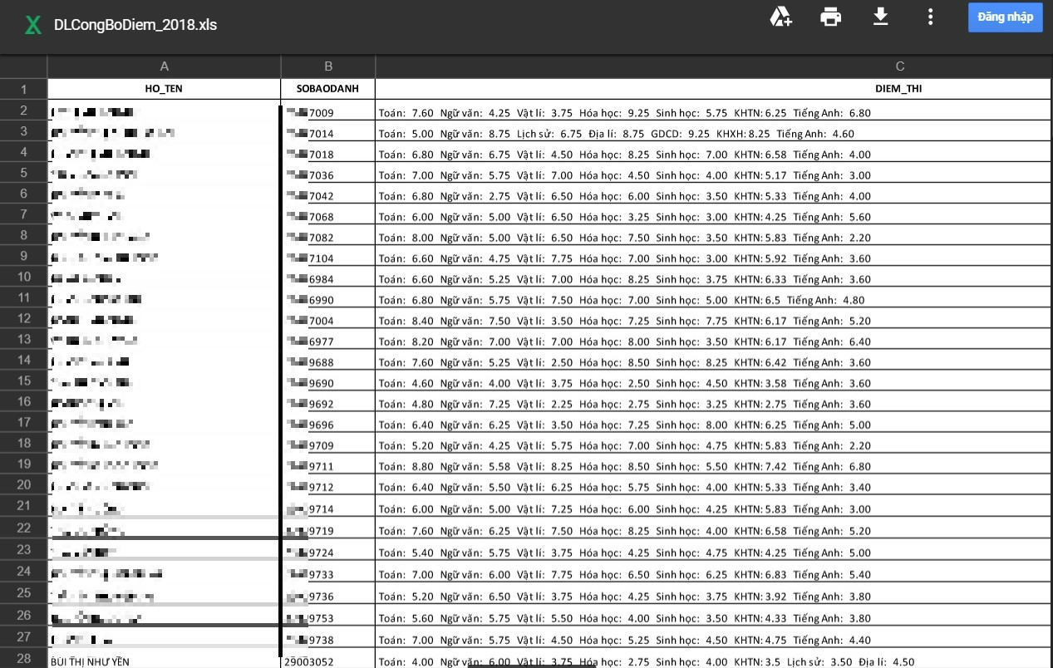Click the DLCongBoDiem_2018.xls file title
Image resolution: width=1053 pixels, height=668 pixels.
tap(135, 25)
